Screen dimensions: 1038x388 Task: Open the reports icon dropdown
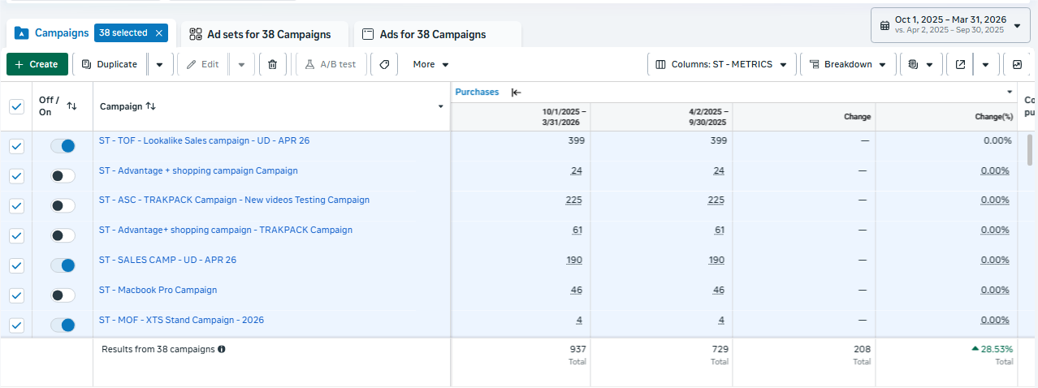(921, 64)
